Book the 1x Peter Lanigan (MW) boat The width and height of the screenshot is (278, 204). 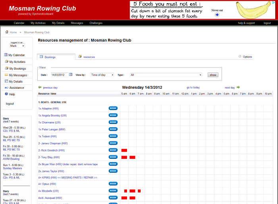pyautogui.click(x=113, y=129)
